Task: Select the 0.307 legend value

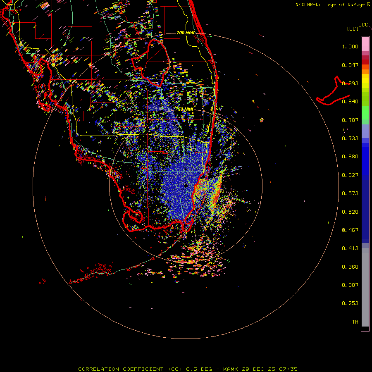Action: (x=350, y=285)
